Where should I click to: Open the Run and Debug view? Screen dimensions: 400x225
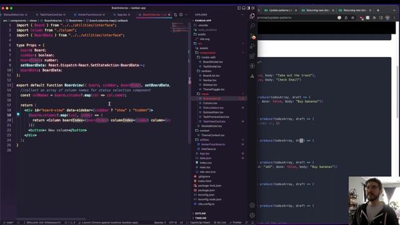252,46
